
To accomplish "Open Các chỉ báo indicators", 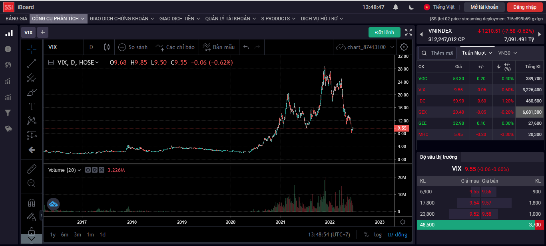I will (175, 47).
